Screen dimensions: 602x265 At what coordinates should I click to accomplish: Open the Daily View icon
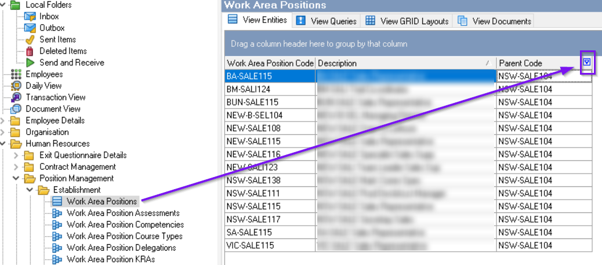[16, 86]
